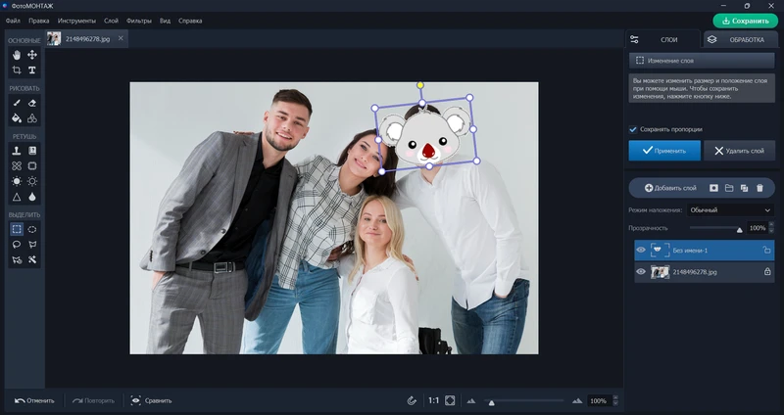Hide the Без имени-1 layer
The width and height of the screenshot is (784, 415).
coord(641,251)
